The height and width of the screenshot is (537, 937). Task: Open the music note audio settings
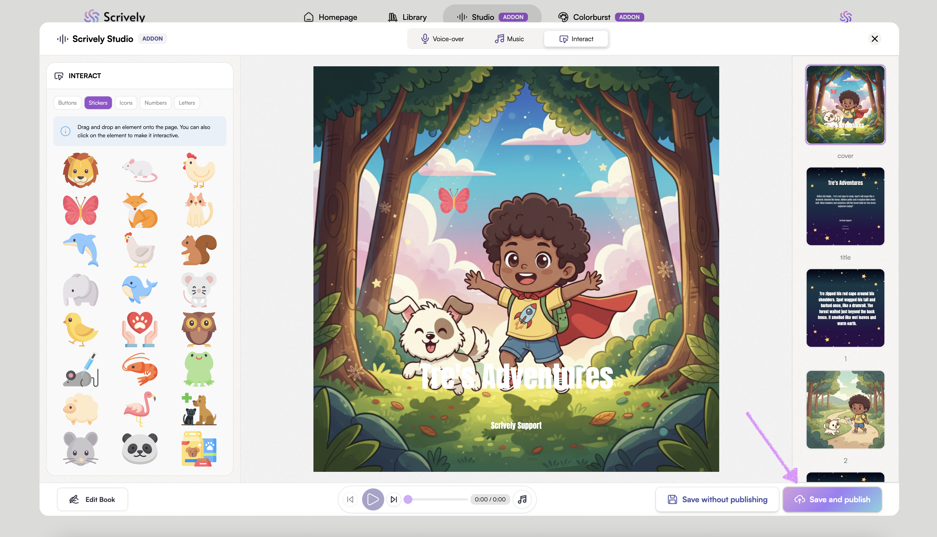(x=522, y=499)
